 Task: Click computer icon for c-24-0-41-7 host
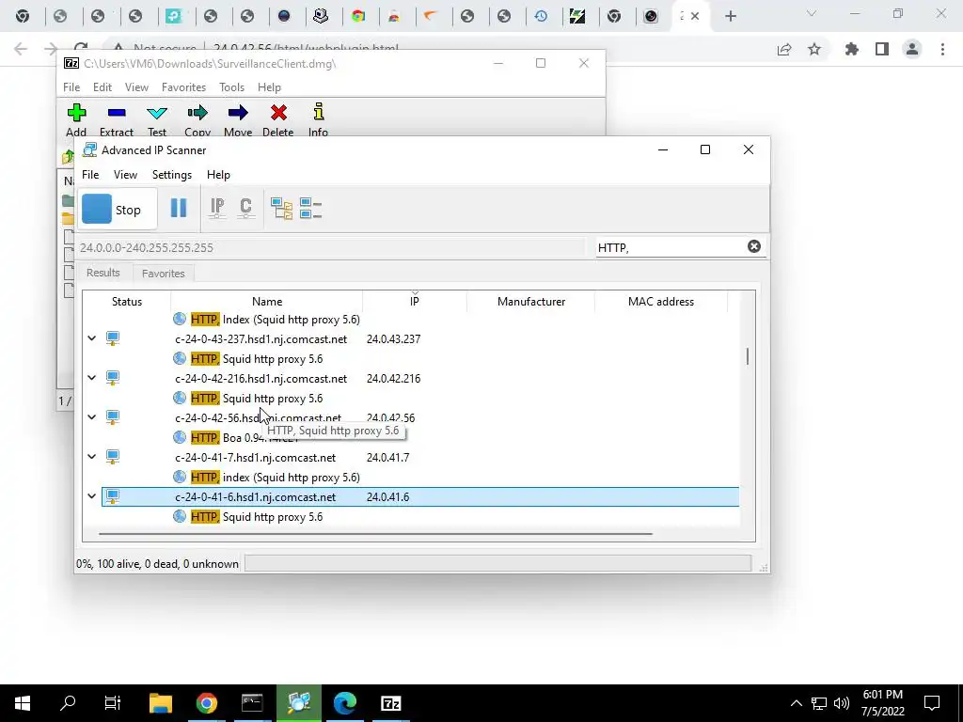click(x=113, y=457)
